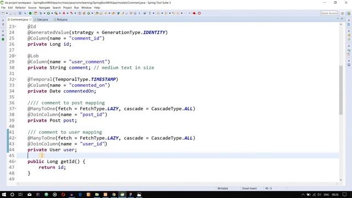Open the New dropdown arrow in toolbar
Image resolution: width=352 pixels, height=198 pixels.
click(x=7, y=13)
